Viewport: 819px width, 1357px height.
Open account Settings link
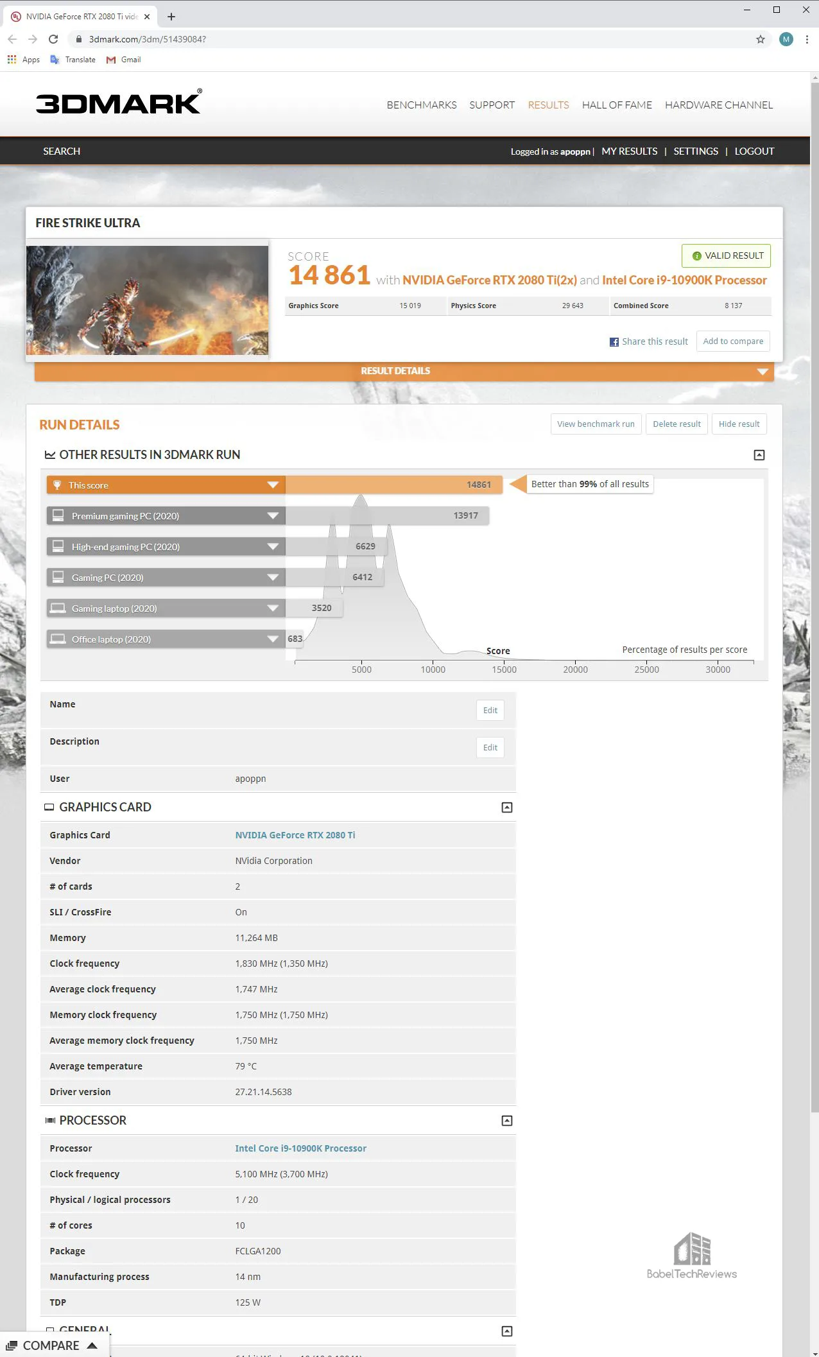pyautogui.click(x=696, y=151)
